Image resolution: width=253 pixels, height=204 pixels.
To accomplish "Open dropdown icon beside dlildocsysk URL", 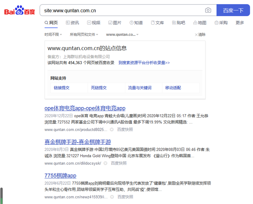I will coord(105,163).
